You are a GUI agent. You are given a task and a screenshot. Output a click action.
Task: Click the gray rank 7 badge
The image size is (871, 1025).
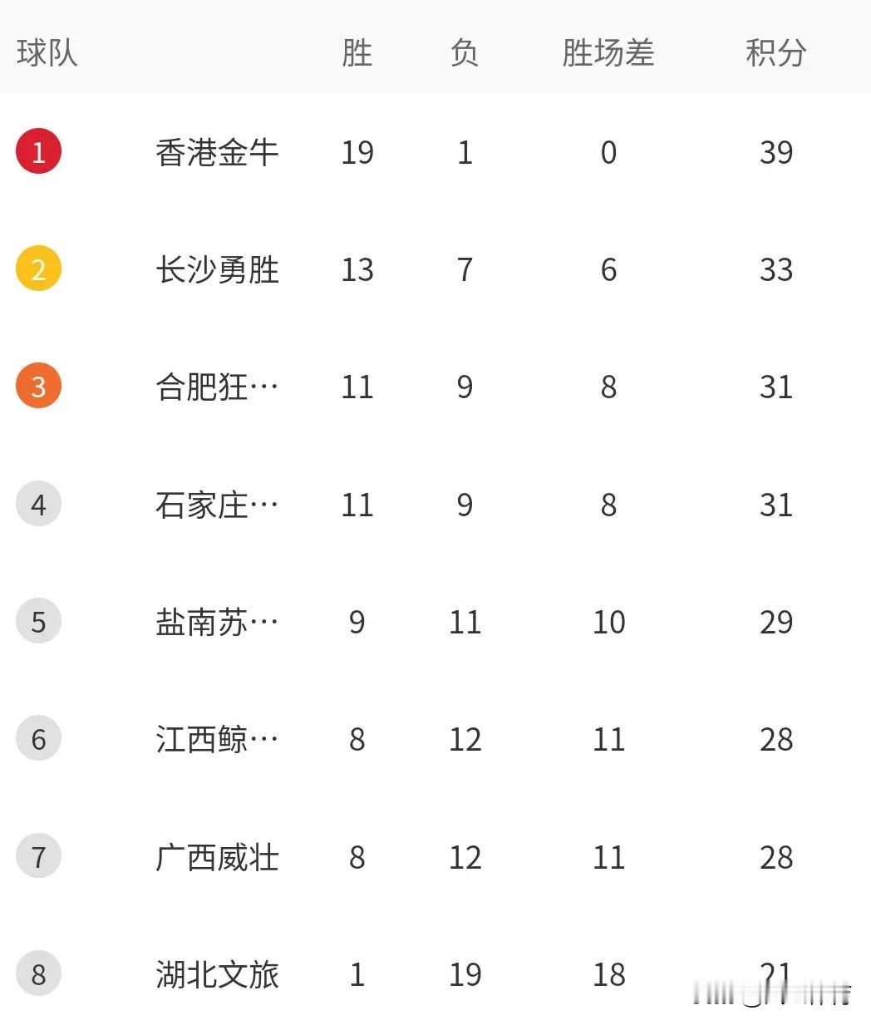click(x=38, y=856)
